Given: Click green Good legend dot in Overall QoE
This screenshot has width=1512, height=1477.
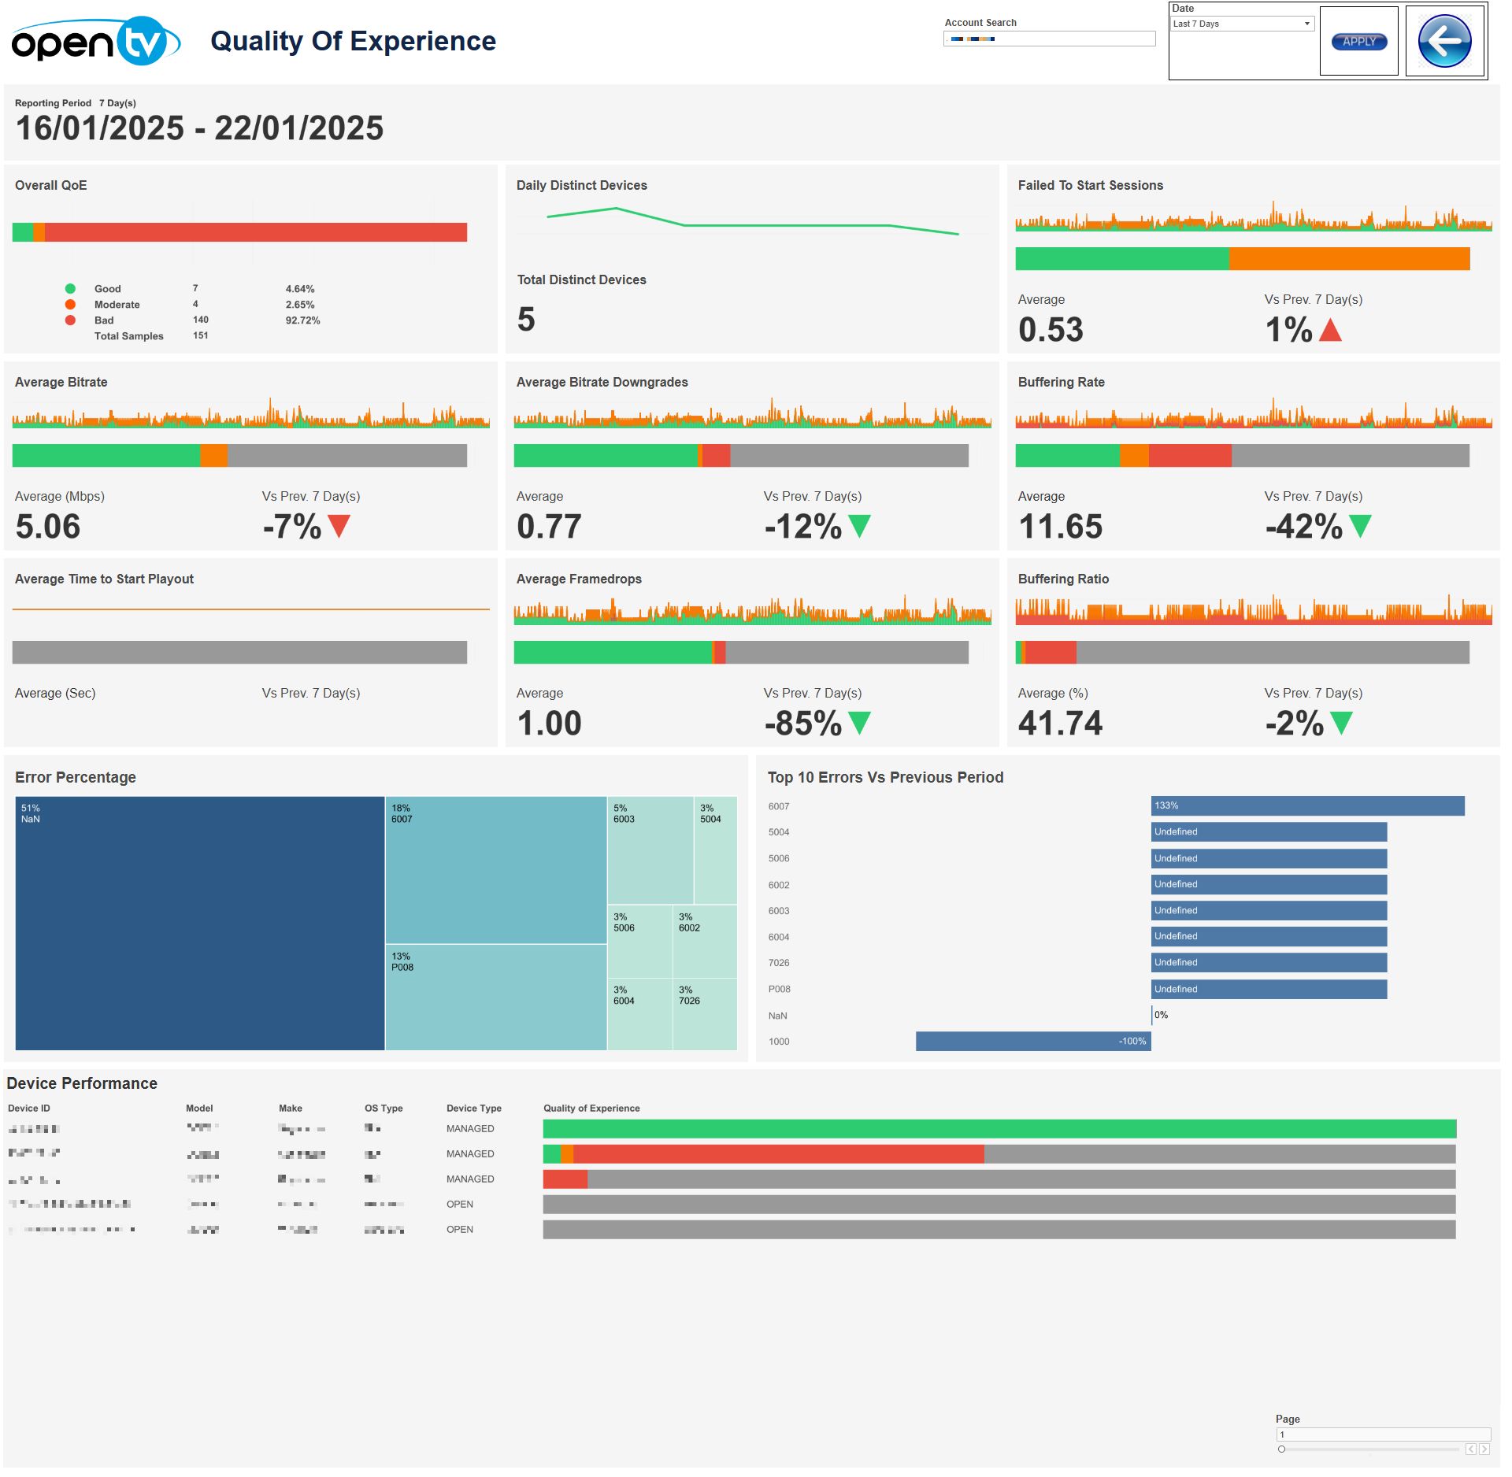Looking at the screenshot, I should pyautogui.click(x=70, y=289).
